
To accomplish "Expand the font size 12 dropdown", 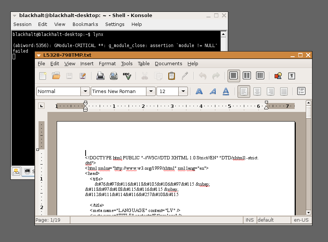I will [x=183, y=92].
